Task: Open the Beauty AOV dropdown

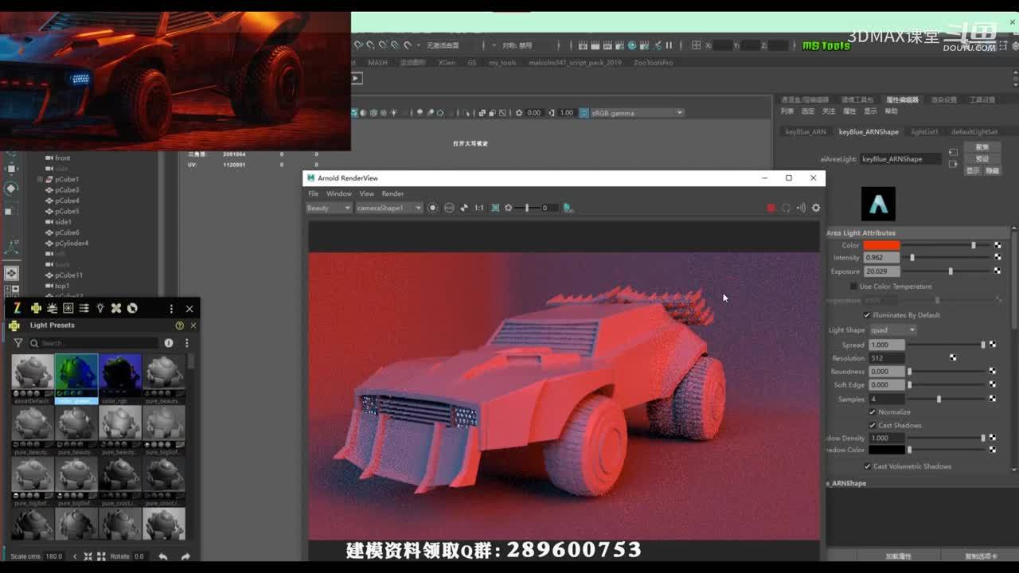Action: pos(329,208)
